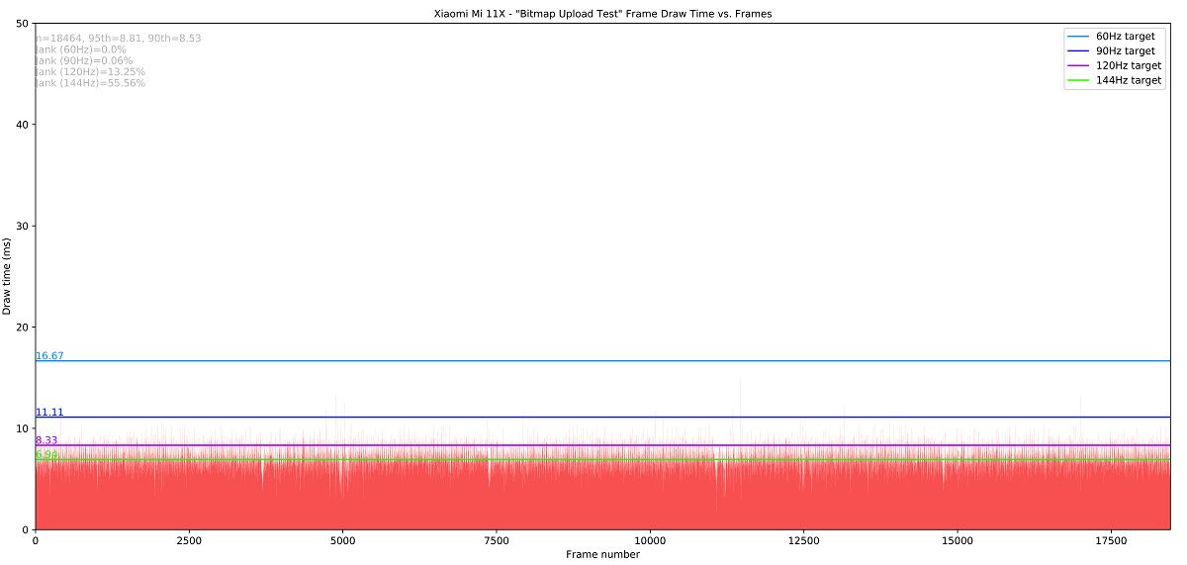Click the "Jank (90Hz)=0.06%" stat

tap(83, 60)
